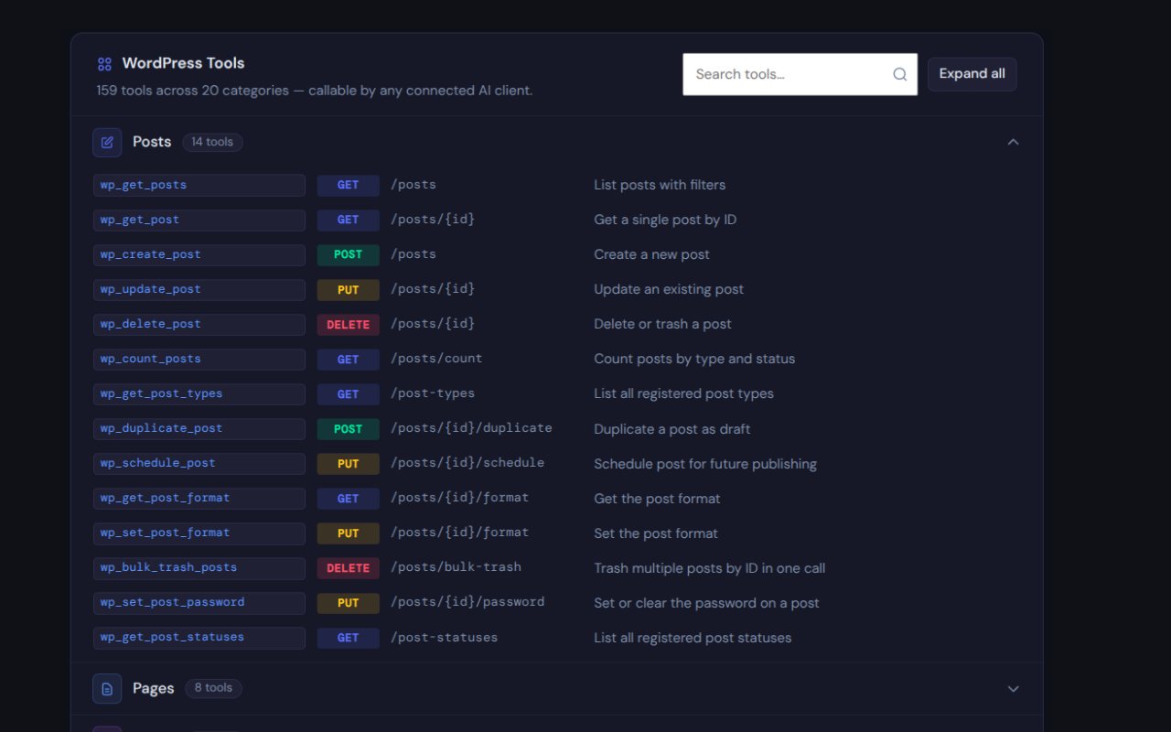The height and width of the screenshot is (732, 1171).
Task: Click 'Trash multiple posts by ID' description
Action: pyautogui.click(x=709, y=568)
